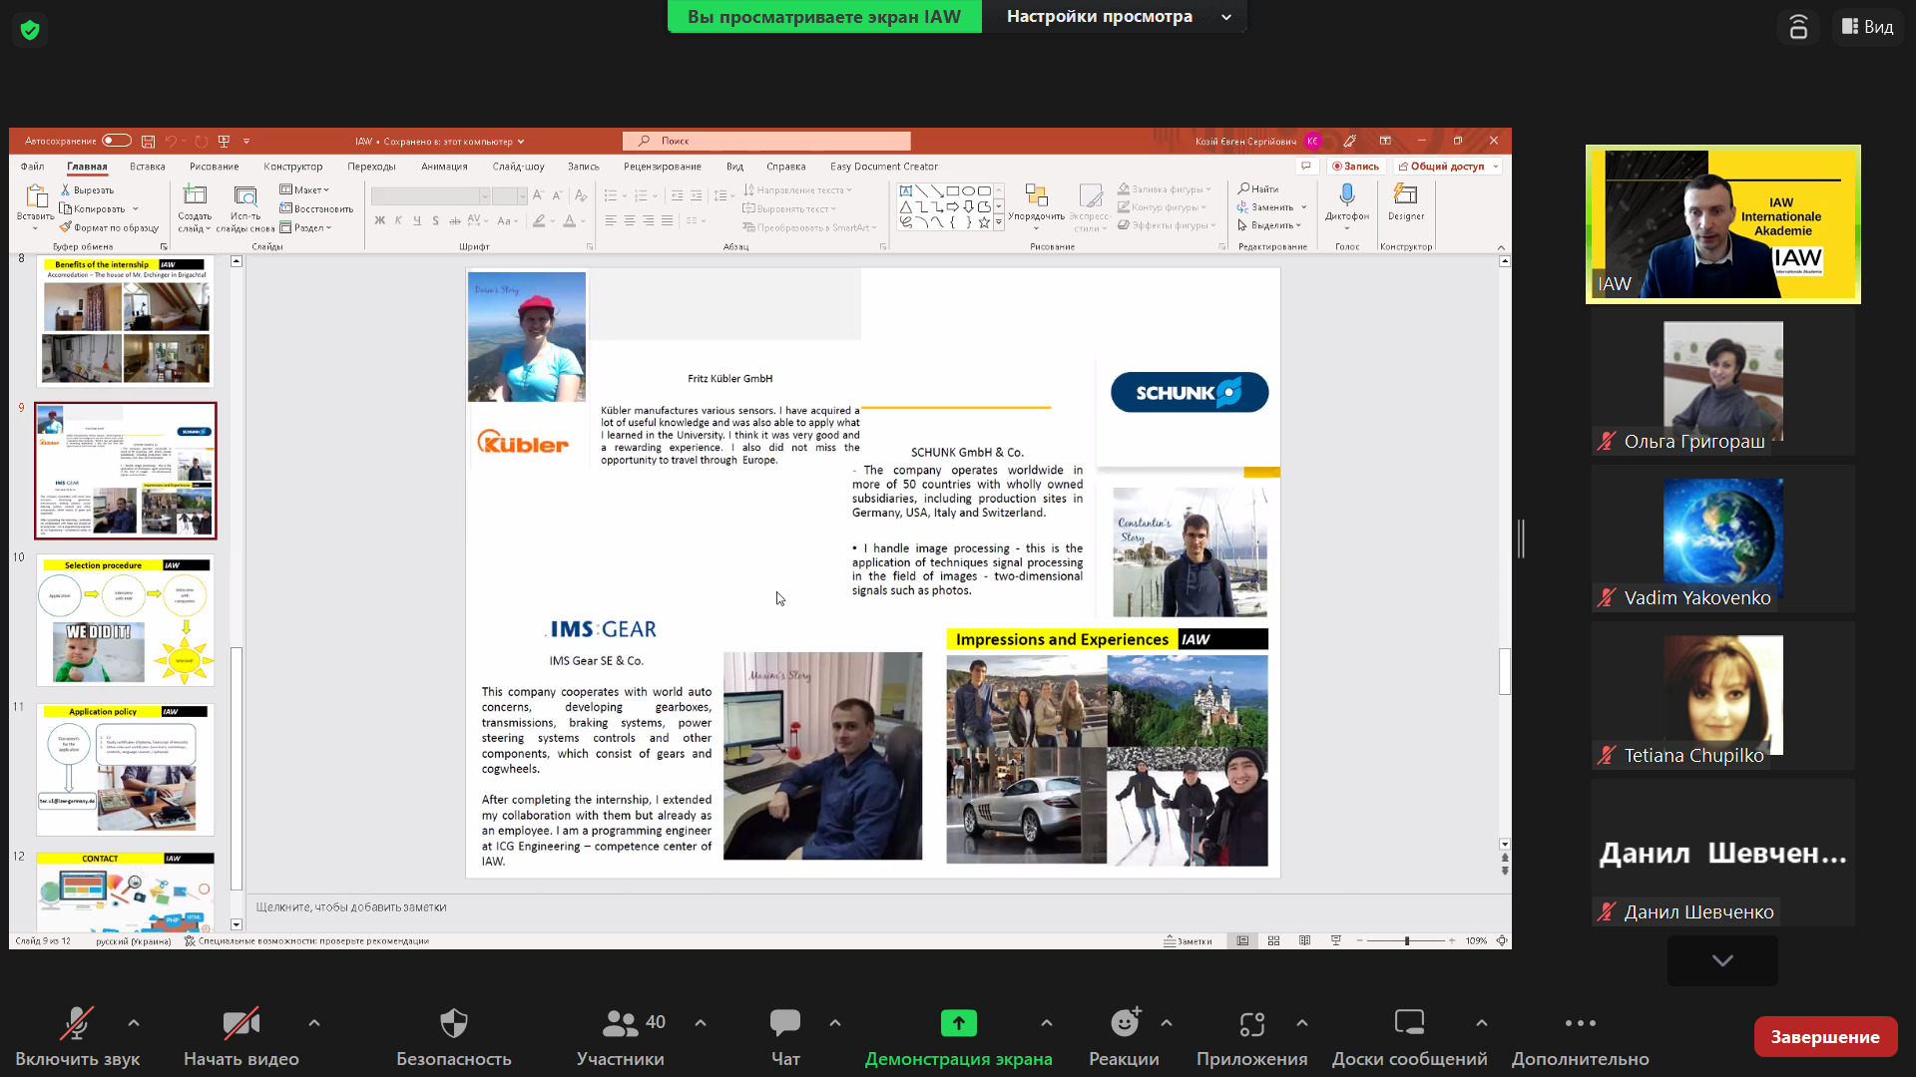Click Формат по образцу format painter
Image resolution: width=1916 pixels, height=1077 pixels.
pos(109,227)
